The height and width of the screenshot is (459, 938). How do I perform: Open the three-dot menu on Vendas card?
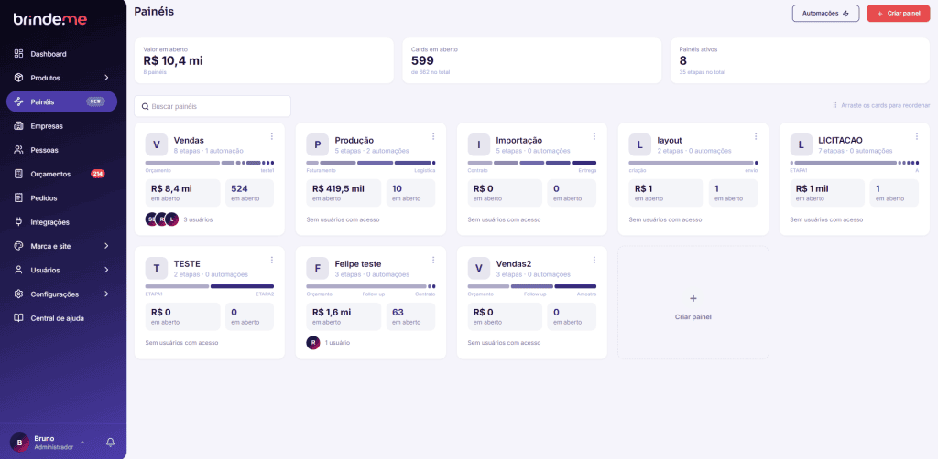tap(271, 136)
